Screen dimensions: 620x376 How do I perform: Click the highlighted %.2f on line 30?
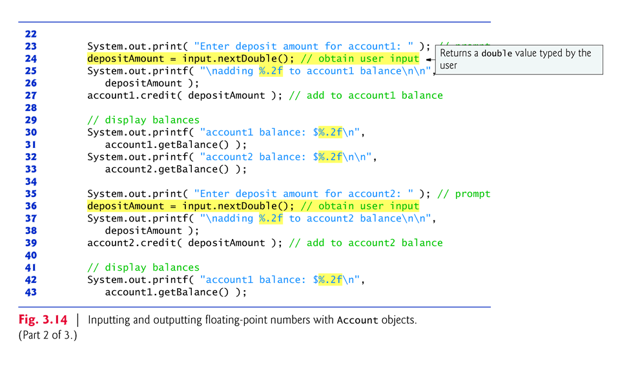[329, 132]
